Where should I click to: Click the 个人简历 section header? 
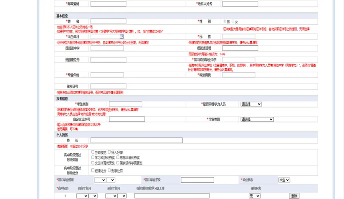[62, 135]
